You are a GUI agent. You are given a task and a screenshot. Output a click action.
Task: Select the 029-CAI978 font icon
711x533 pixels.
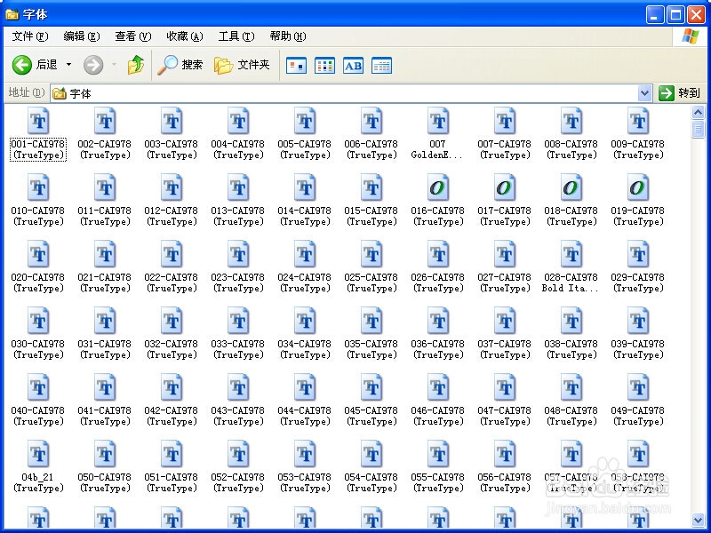pyautogui.click(x=638, y=254)
